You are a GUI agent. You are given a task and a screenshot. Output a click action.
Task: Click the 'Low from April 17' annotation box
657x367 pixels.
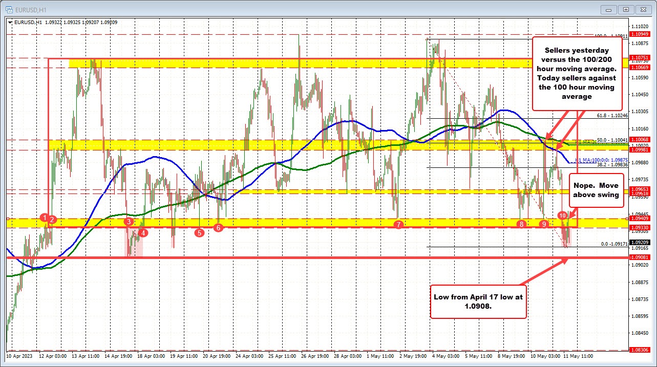coord(478,301)
